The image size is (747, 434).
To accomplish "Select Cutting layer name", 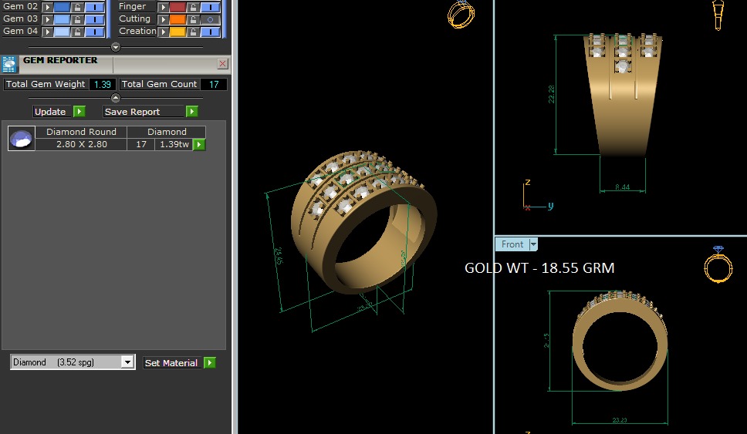I will [x=135, y=19].
